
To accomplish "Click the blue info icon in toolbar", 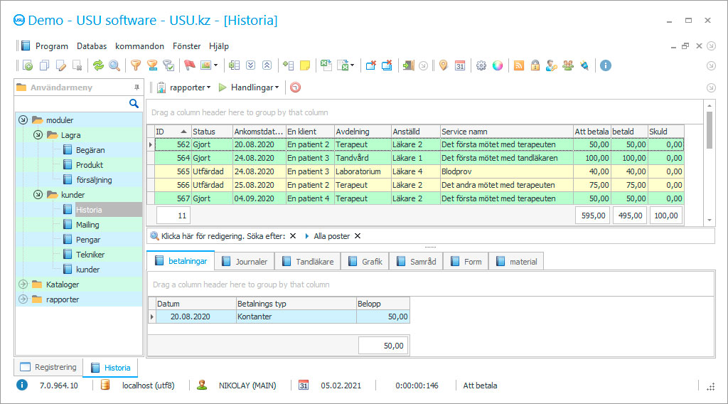I will 606,65.
